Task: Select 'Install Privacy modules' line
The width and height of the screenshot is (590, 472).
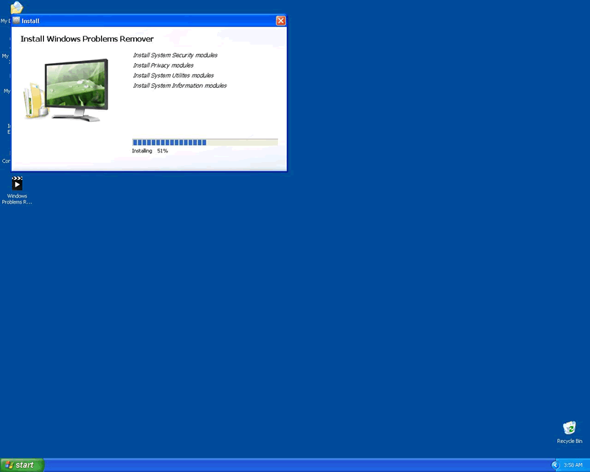Action: click(x=163, y=65)
